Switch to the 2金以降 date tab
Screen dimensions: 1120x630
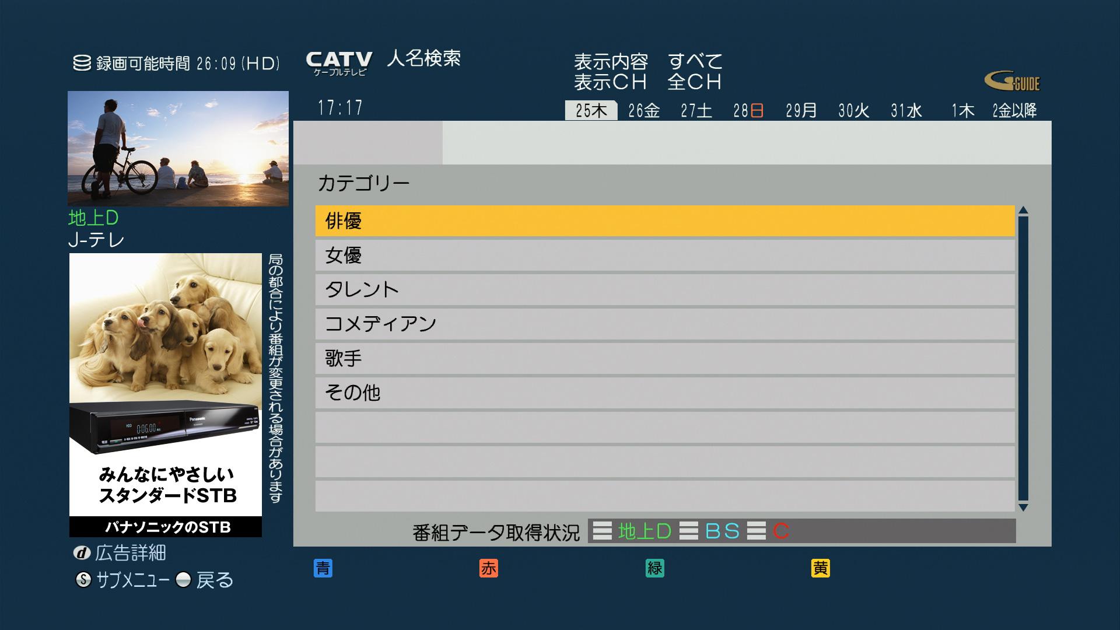[1014, 110]
